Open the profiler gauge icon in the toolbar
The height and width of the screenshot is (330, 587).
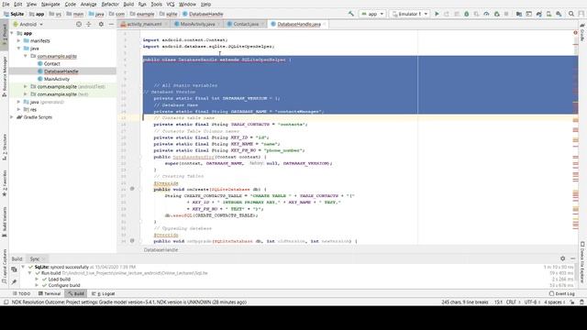coord(486,14)
